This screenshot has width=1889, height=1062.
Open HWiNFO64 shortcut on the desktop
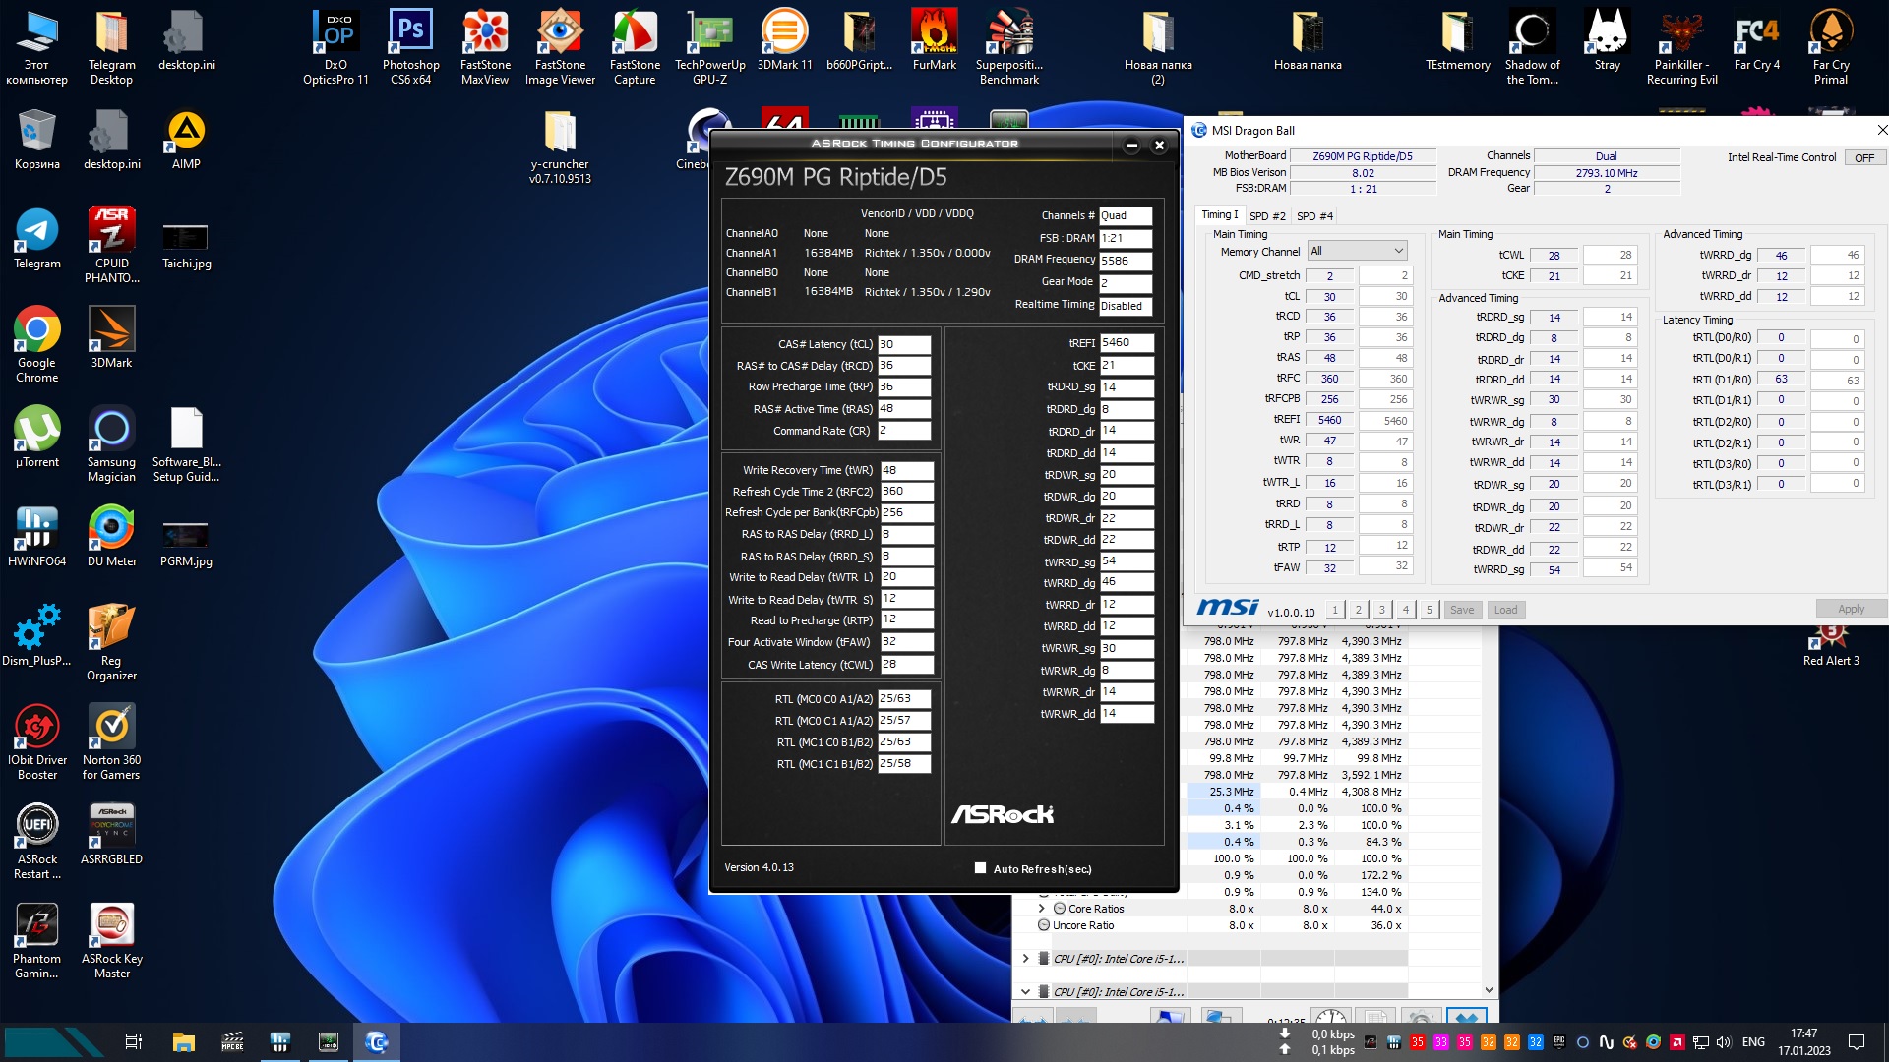pyautogui.click(x=36, y=536)
